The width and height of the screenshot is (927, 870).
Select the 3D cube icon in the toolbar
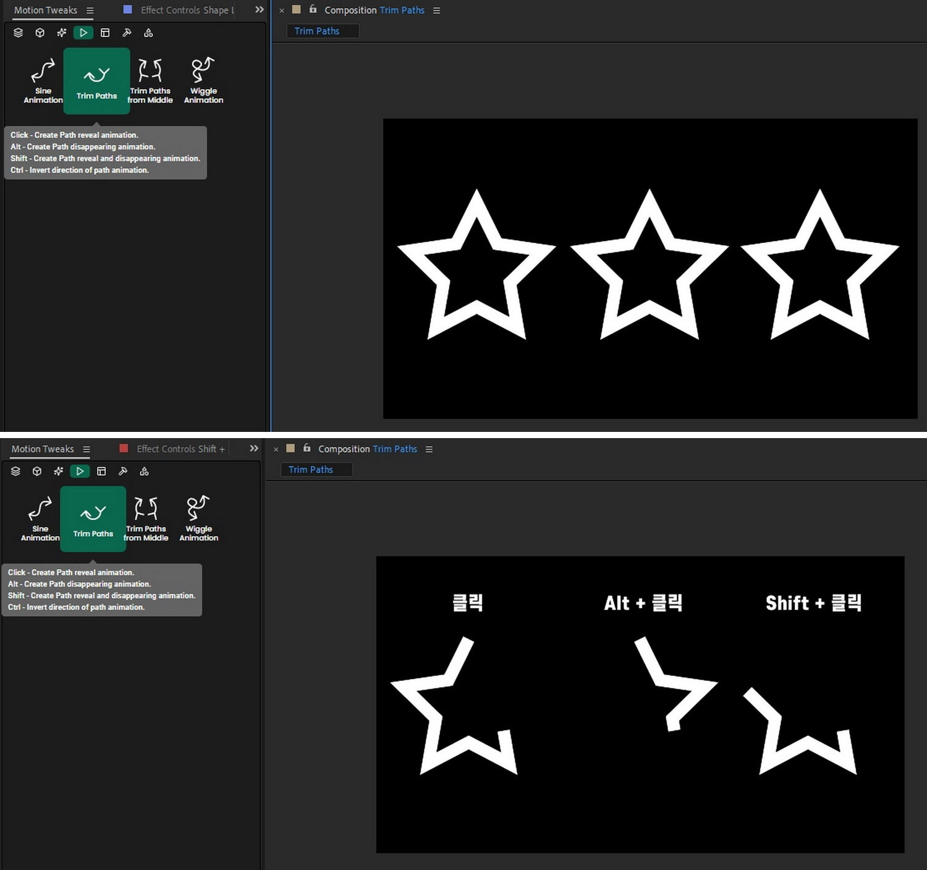[x=40, y=33]
